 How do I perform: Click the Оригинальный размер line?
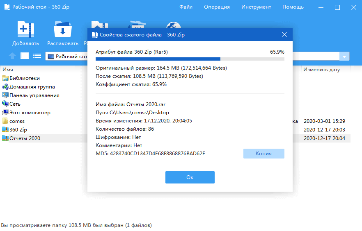click(x=161, y=68)
